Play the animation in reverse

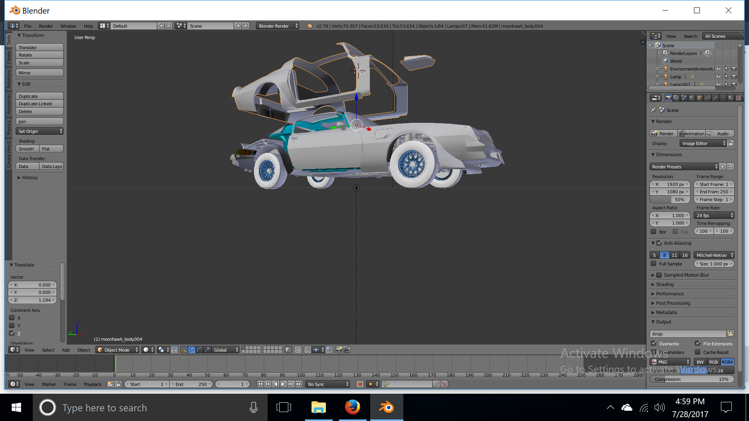pyautogui.click(x=275, y=384)
